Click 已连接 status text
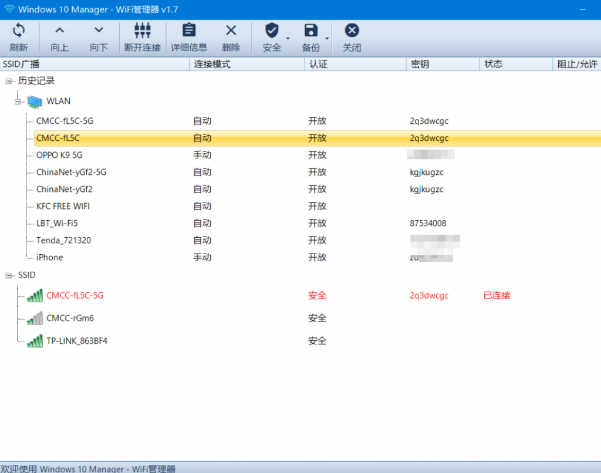The image size is (601, 473). pos(497,296)
